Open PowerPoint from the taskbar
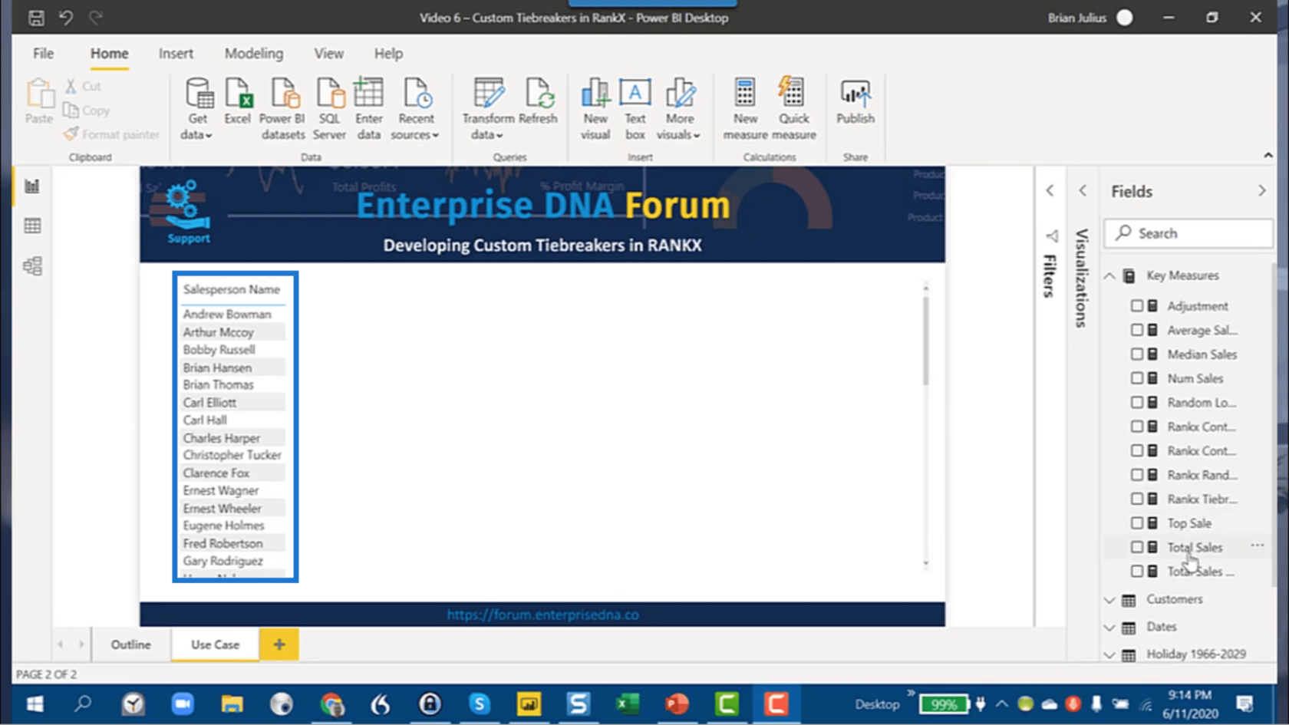 pyautogui.click(x=677, y=704)
